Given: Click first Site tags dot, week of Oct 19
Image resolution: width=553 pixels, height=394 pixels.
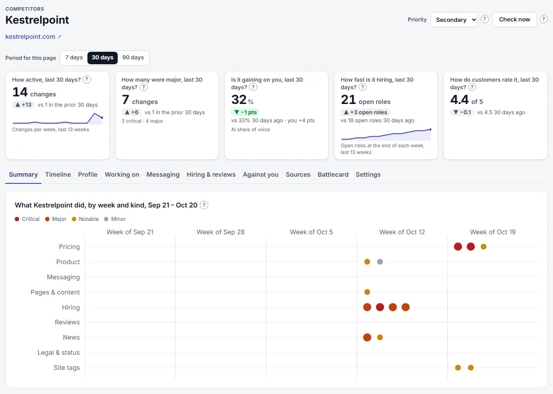Looking at the screenshot, I should coord(458,368).
